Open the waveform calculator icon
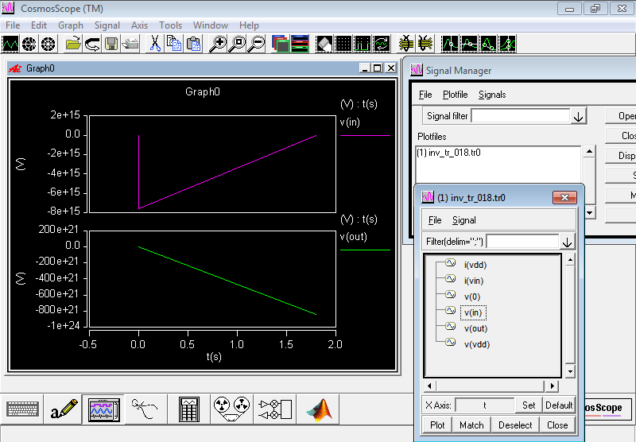The image size is (636, 442). 189,409
